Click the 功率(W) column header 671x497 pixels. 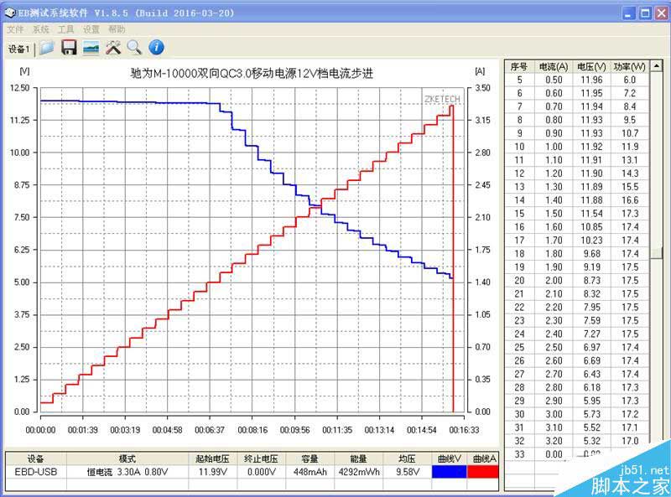pos(630,67)
